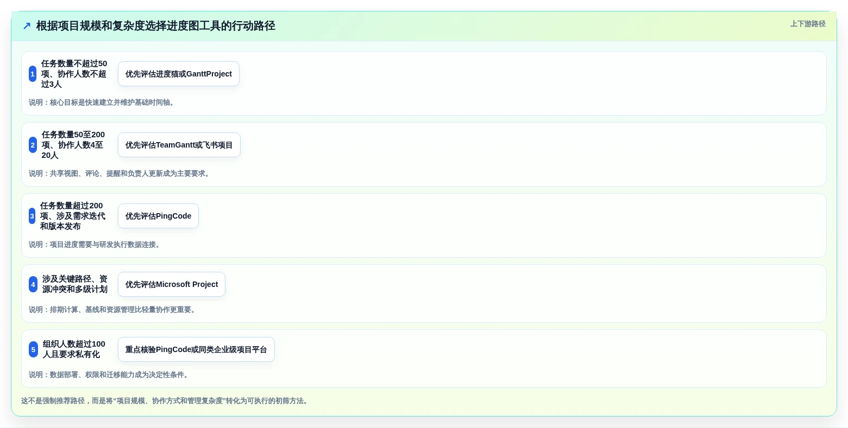Click the 优先评估进度猫或GanttProject box
This screenshot has width=848, height=428.
click(x=179, y=74)
